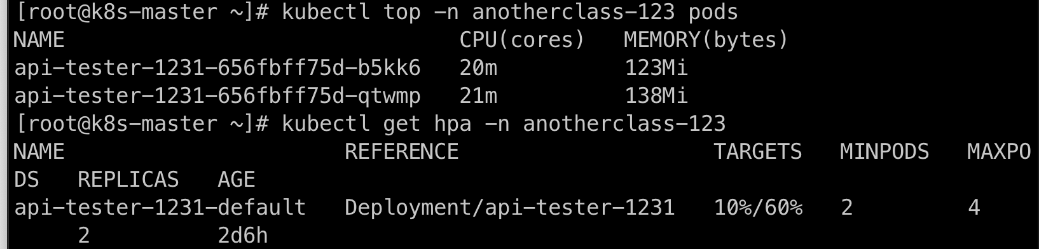Viewport: 1039px width, 249px height.
Task: Click the TARGETS column header
Action: [758, 151]
